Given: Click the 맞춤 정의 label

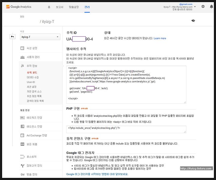Looking at the screenshot, I should (x=32, y=175).
